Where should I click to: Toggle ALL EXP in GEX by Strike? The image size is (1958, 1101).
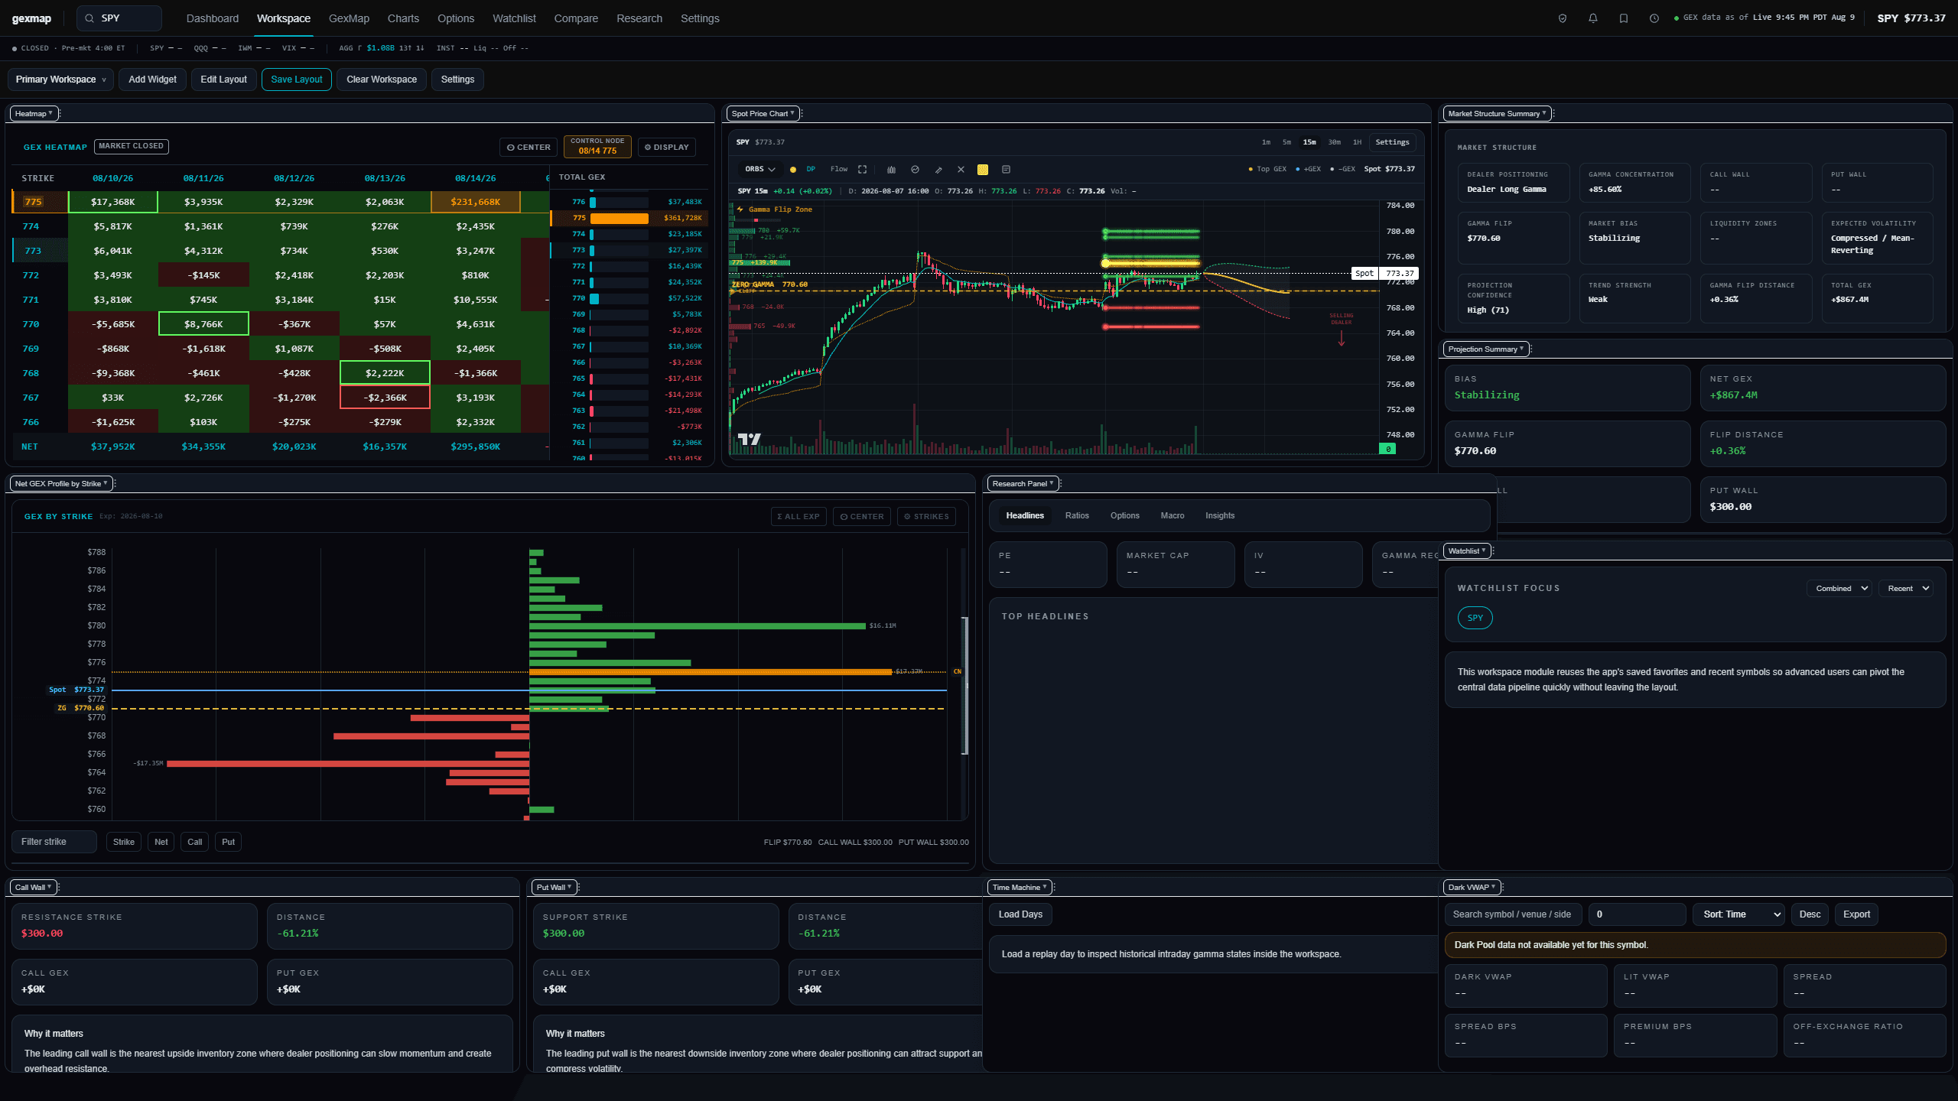tap(798, 517)
